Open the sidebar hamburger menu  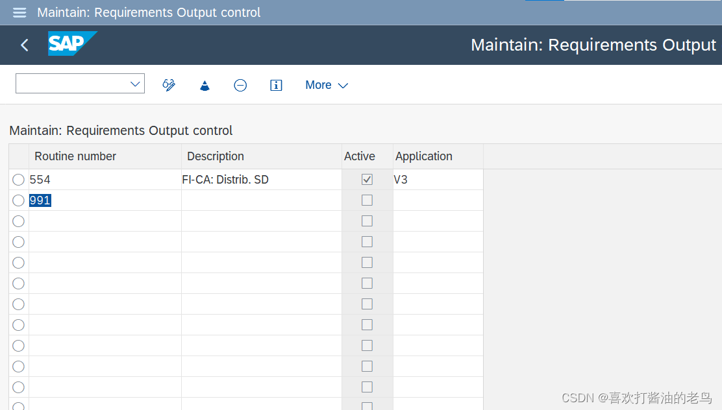19,12
